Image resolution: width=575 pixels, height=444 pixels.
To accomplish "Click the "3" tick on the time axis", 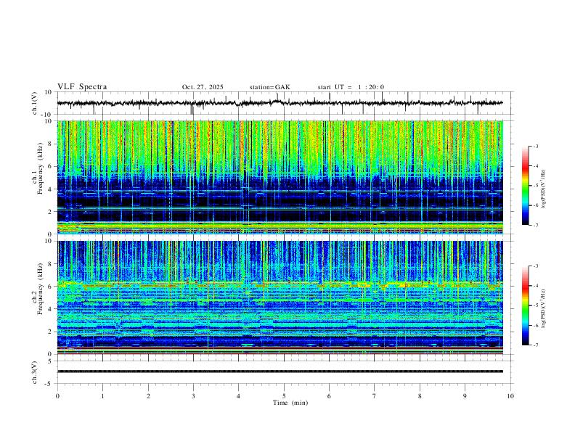I will [x=193, y=396].
